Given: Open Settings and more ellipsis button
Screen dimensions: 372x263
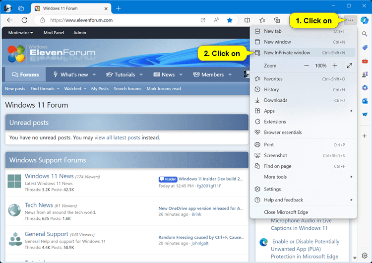Looking at the screenshot, I should (x=350, y=20).
